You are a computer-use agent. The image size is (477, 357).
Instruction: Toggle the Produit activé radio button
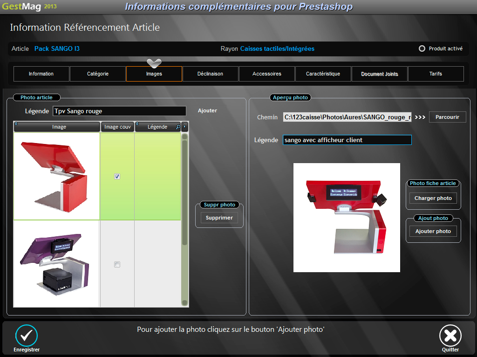[x=422, y=48]
